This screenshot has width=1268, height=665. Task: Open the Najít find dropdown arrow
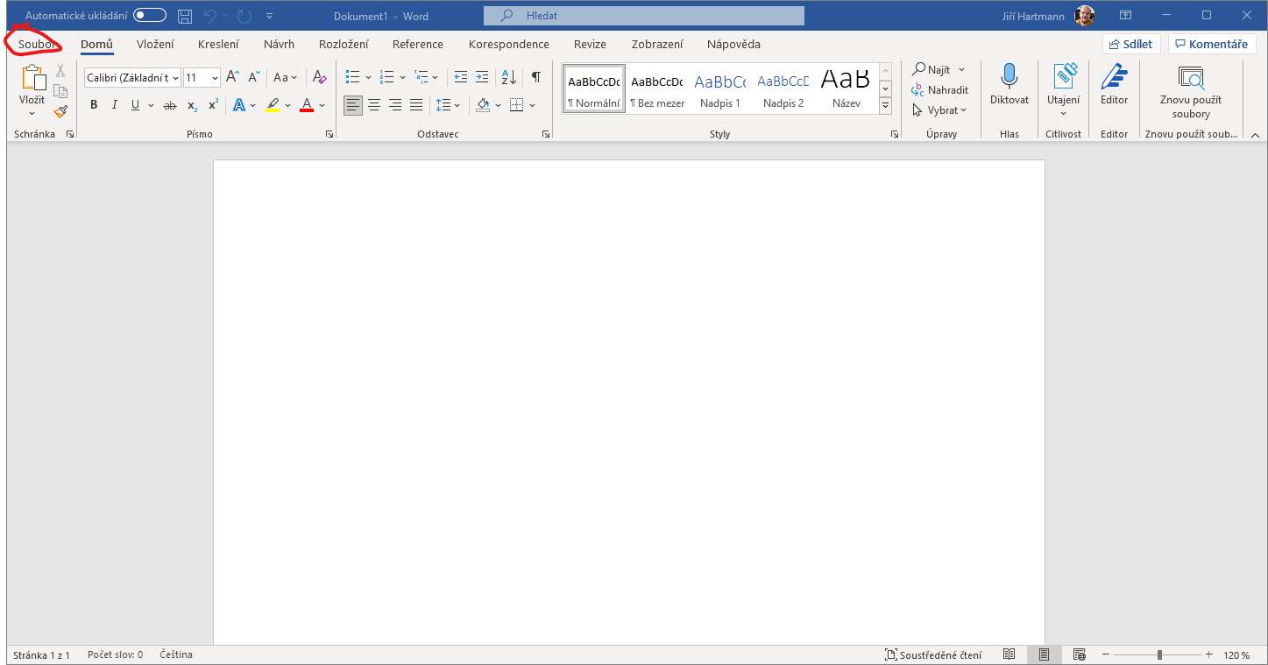(961, 69)
